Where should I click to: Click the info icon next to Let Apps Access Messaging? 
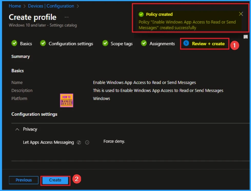pyautogui.click(x=87, y=143)
